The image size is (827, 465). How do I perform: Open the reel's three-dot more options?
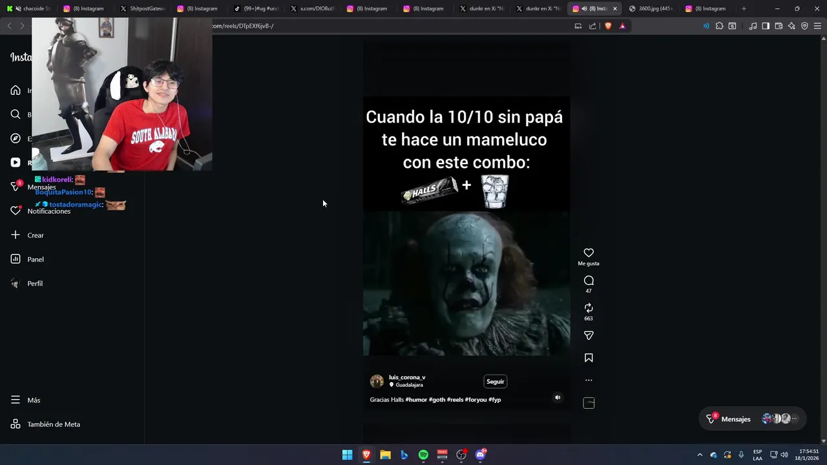click(589, 380)
